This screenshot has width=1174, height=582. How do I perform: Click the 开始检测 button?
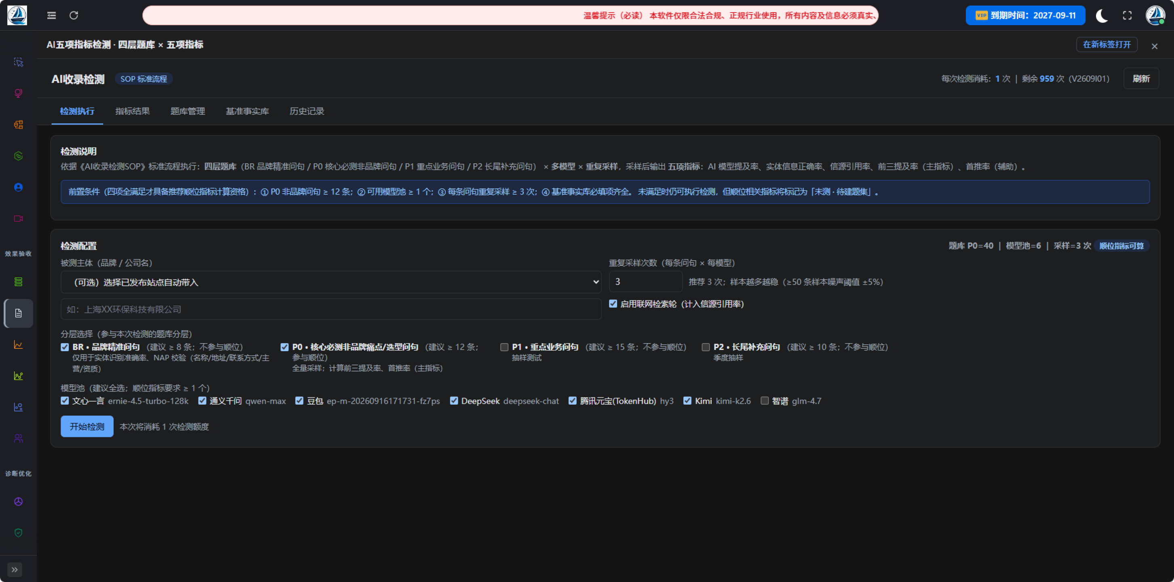coord(87,426)
